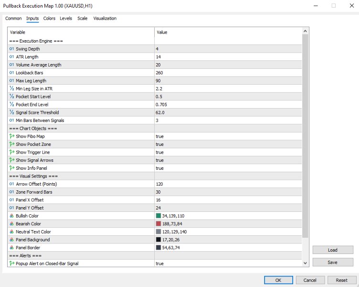Click the double-type icon beside Signal Score Threshold
The height and width of the screenshot is (287, 359).
coord(11,112)
